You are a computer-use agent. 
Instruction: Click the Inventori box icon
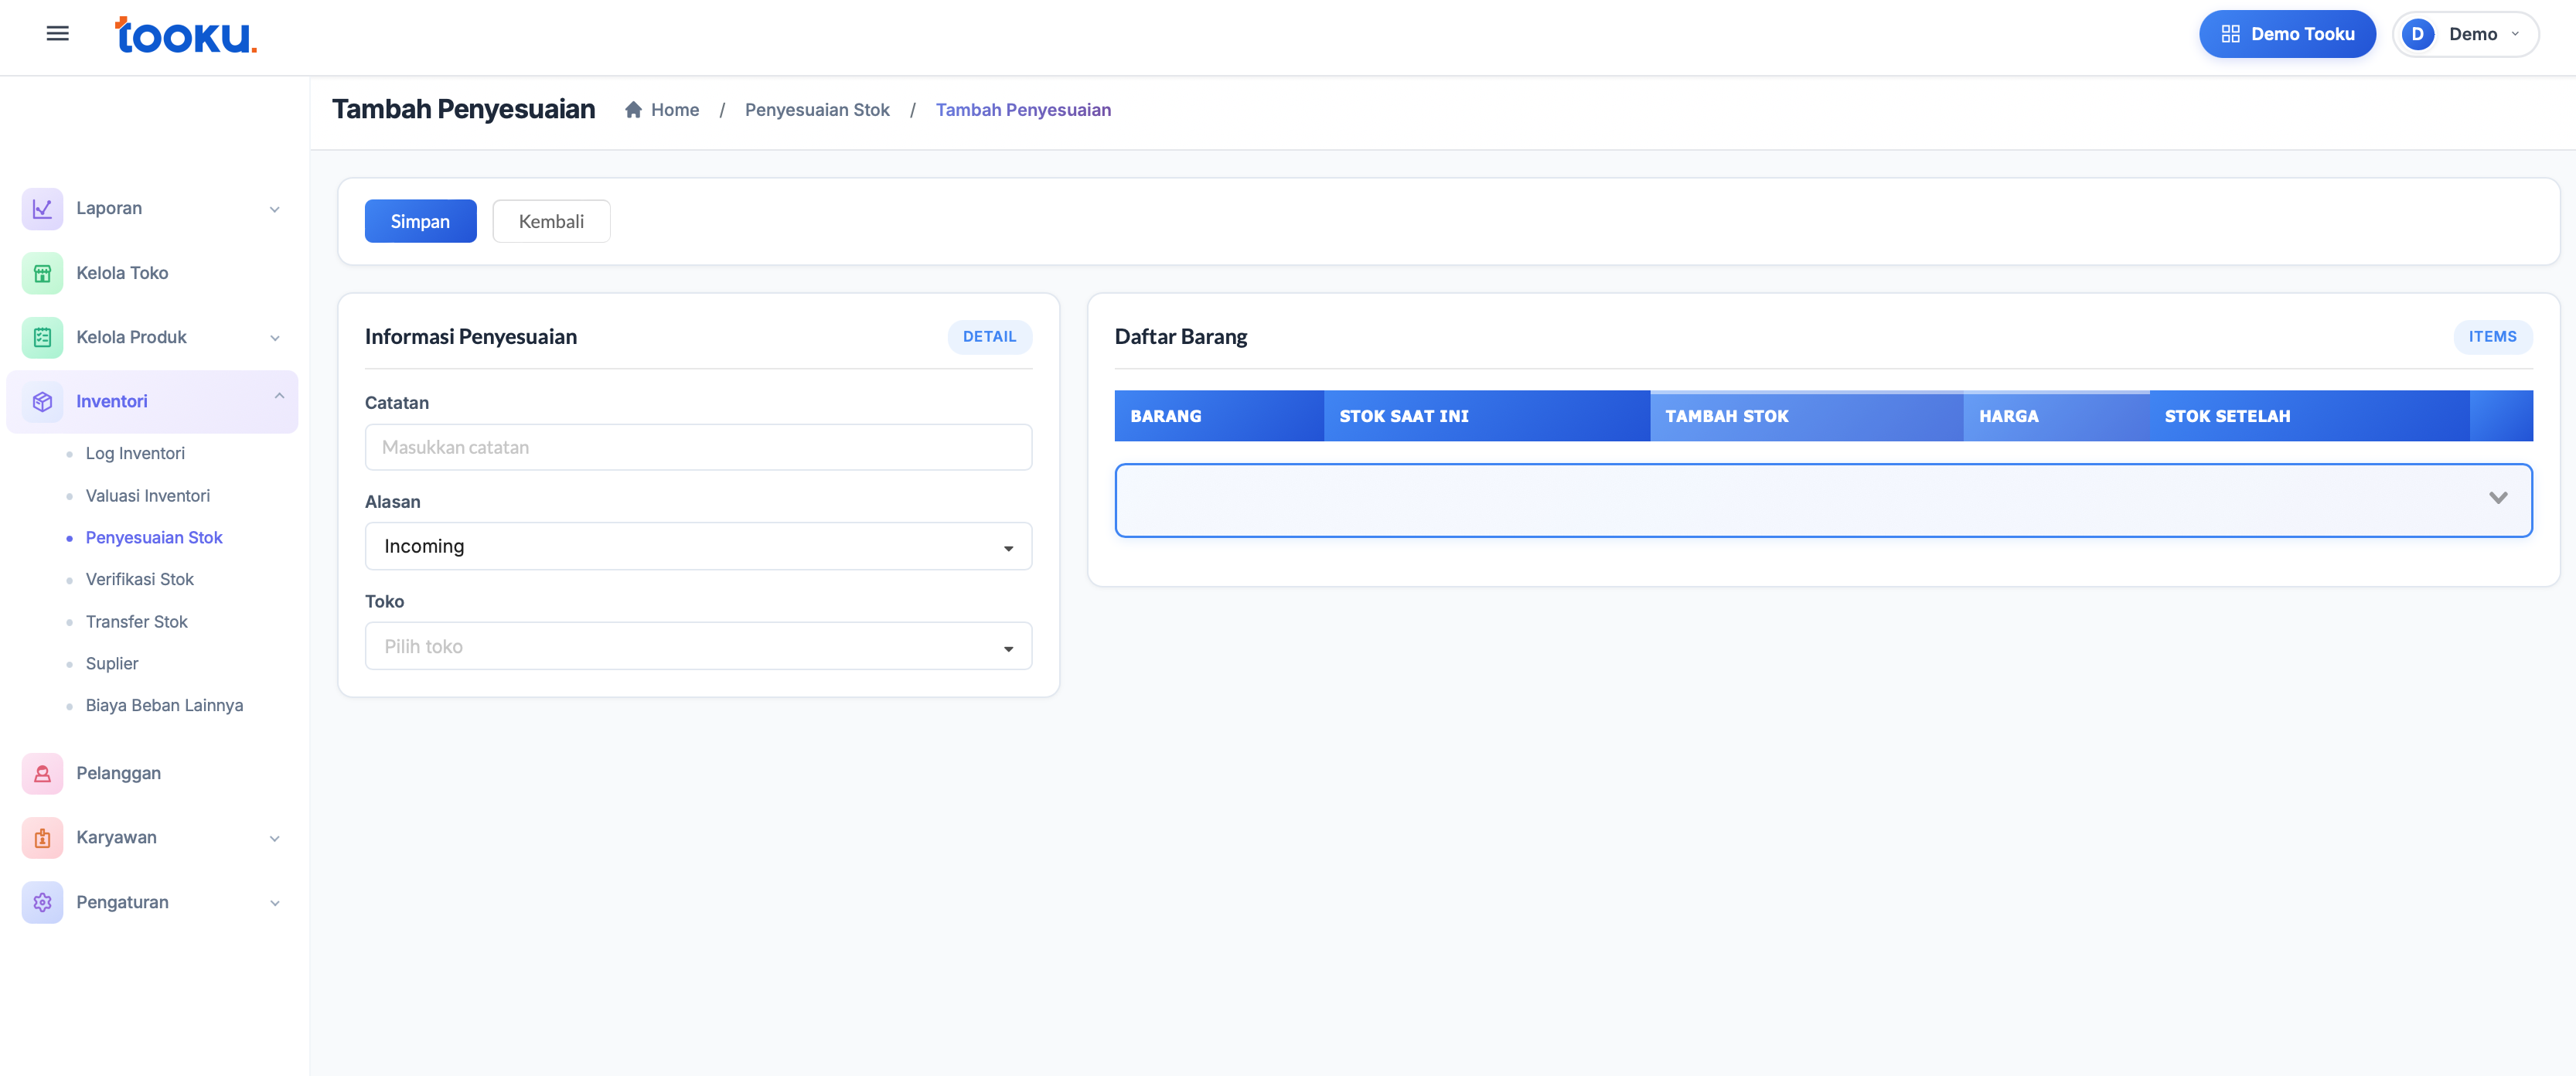point(42,402)
